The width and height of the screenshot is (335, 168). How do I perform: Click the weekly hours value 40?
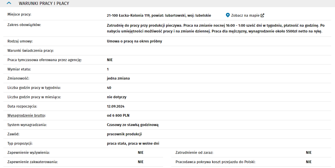[x=109, y=88]
